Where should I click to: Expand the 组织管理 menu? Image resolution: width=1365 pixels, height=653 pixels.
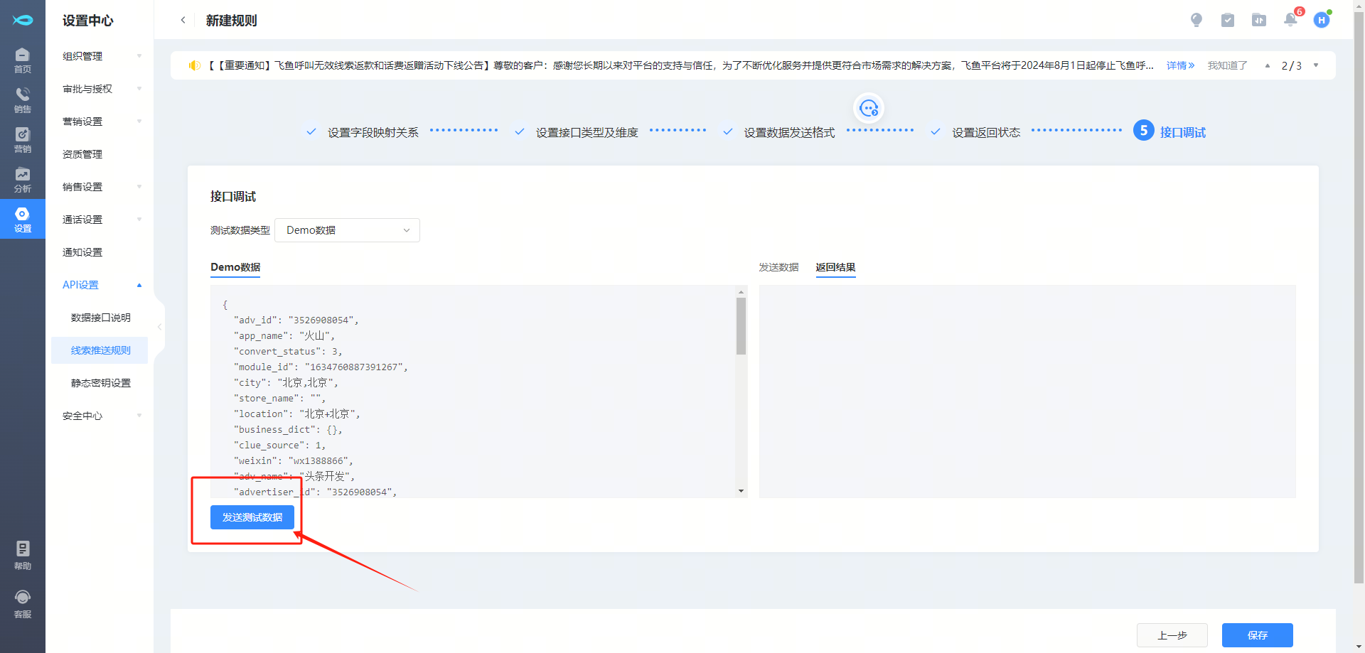[101, 56]
